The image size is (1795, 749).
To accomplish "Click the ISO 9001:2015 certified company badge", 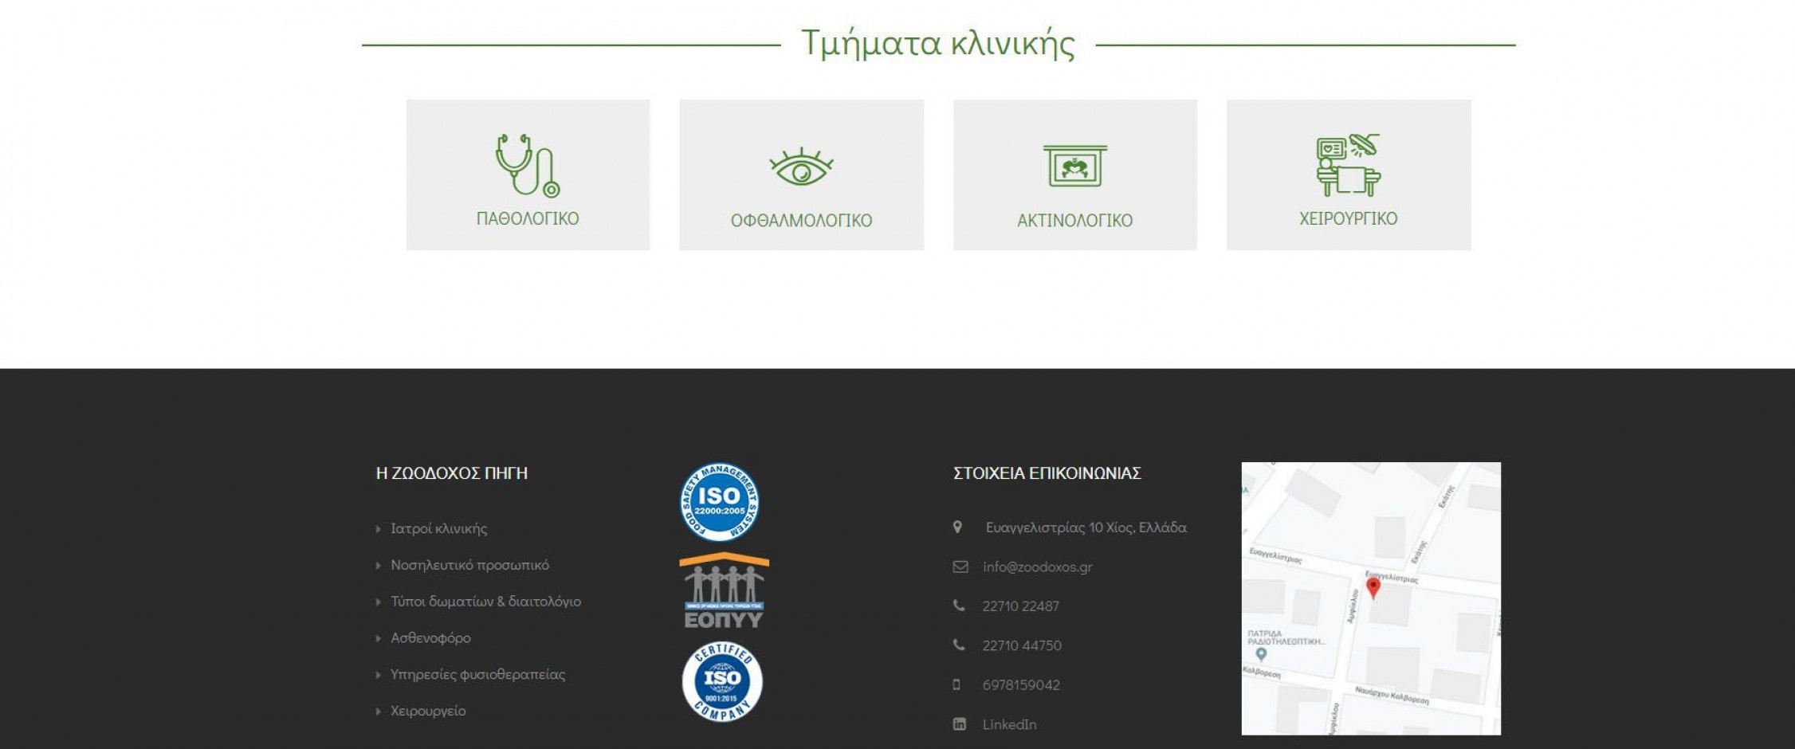I will click(x=722, y=681).
